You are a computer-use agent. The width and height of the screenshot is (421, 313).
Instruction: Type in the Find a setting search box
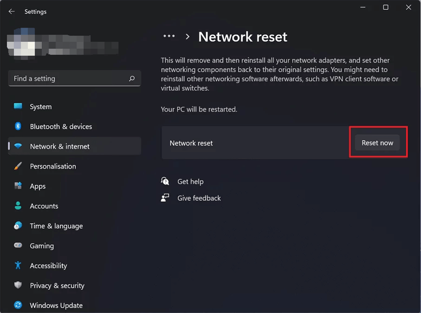pos(67,79)
